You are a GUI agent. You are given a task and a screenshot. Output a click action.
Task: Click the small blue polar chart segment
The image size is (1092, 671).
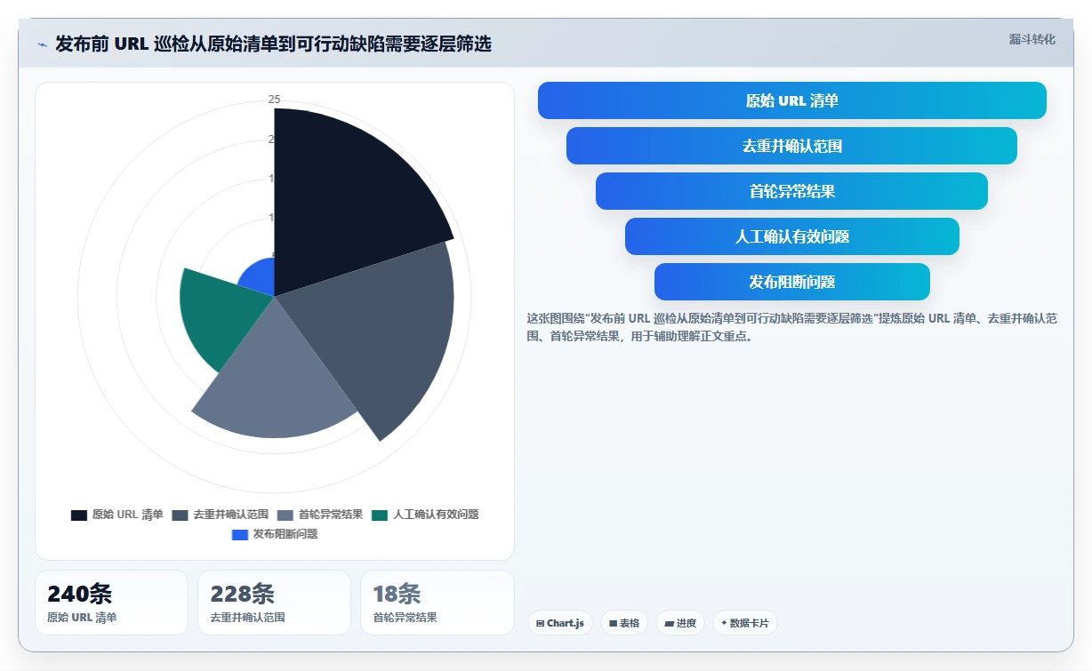pyautogui.click(x=260, y=279)
